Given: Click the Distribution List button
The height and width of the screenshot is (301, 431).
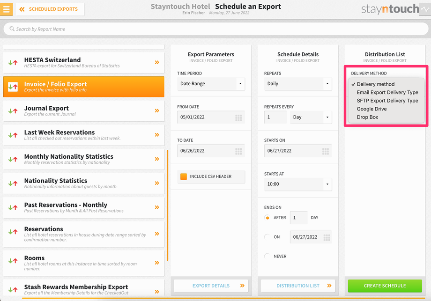Looking at the screenshot, I should click(298, 286).
